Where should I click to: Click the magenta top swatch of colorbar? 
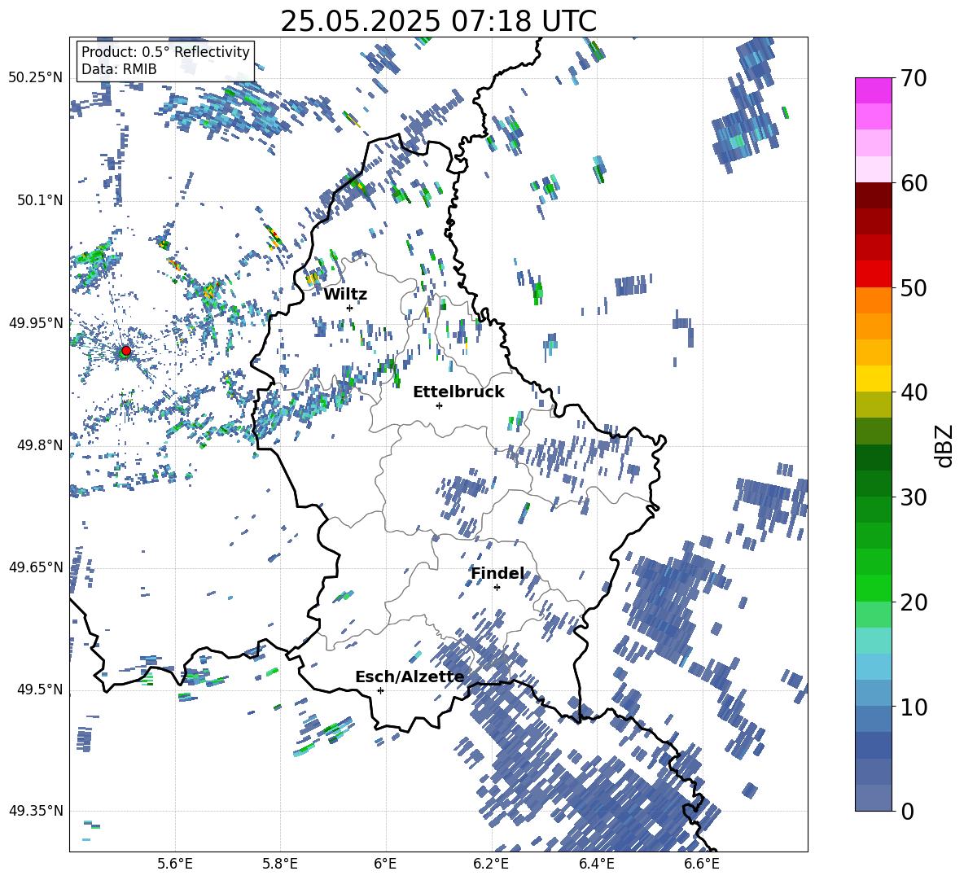(873, 90)
